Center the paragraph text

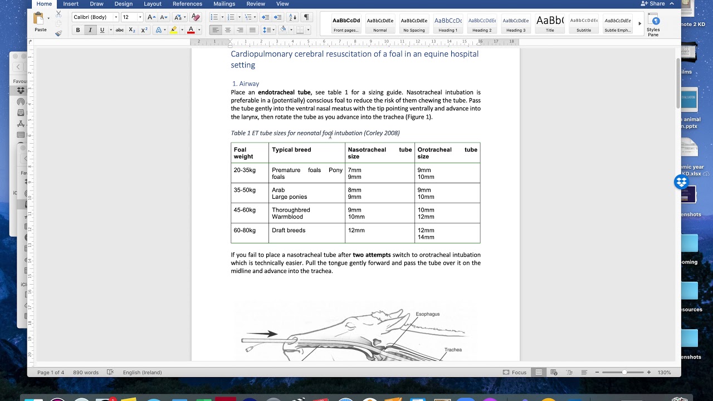(228, 30)
